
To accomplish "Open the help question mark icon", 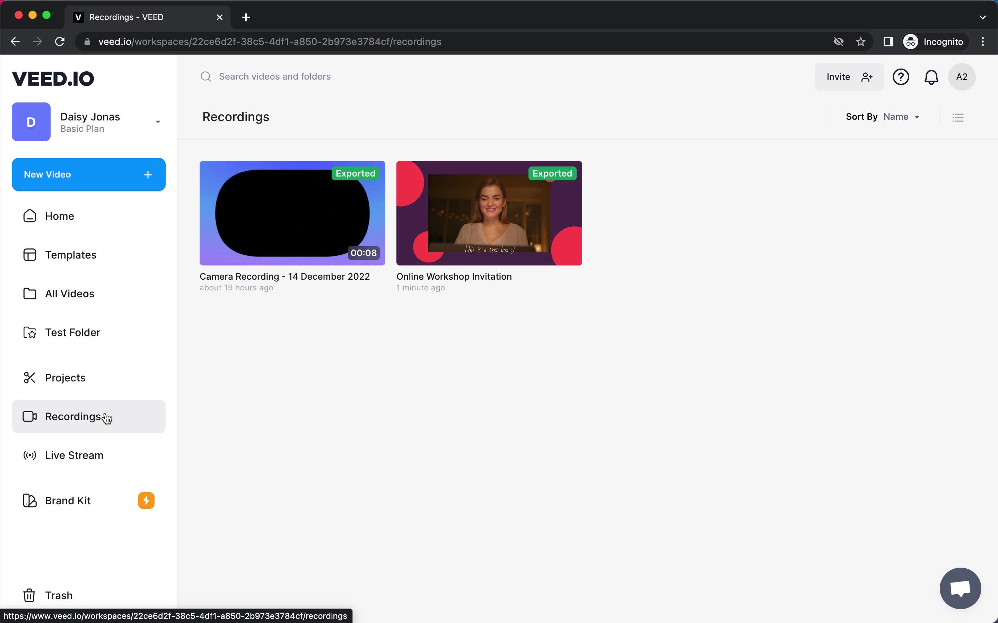I will coord(901,77).
